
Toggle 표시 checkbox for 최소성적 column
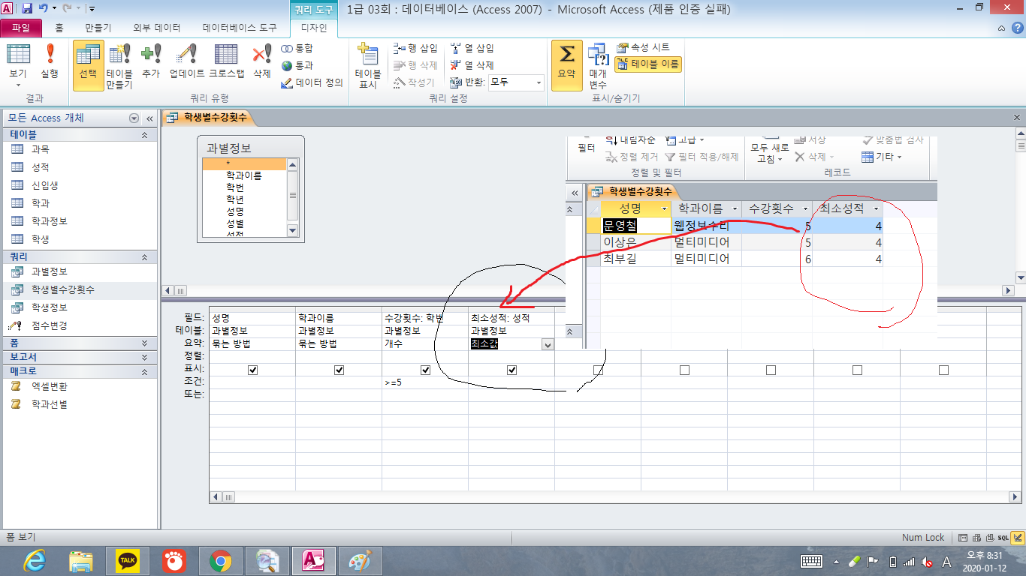coord(512,370)
